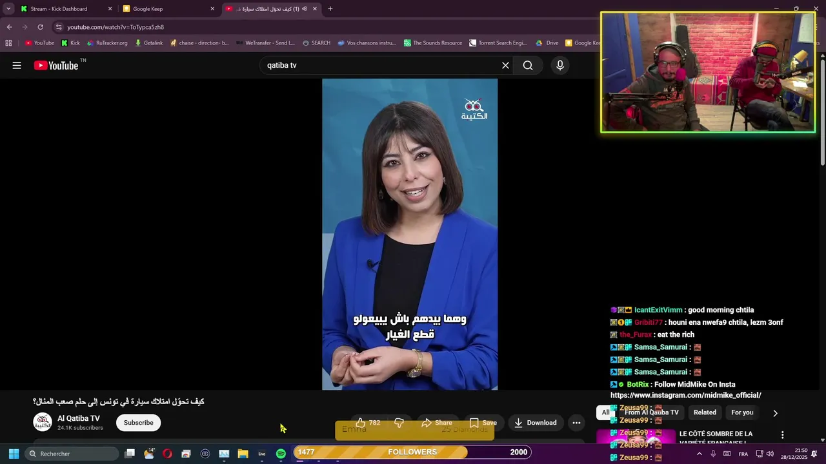Click the microphone icon in system tray
Viewport: 826px width, 464px height.
coord(713,454)
